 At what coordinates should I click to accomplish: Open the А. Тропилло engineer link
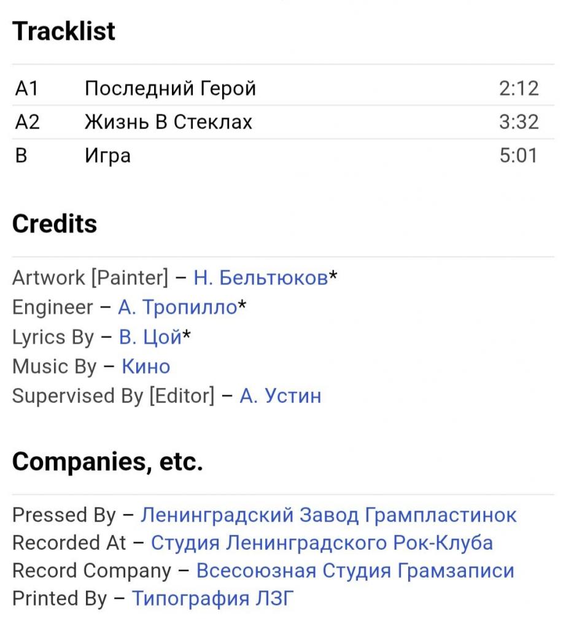coord(177,307)
